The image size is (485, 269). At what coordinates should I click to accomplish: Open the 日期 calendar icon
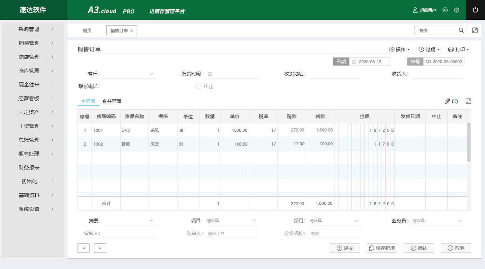354,62
